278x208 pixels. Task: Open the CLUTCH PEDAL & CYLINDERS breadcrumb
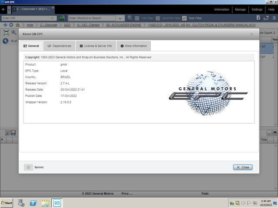pos(202,25)
